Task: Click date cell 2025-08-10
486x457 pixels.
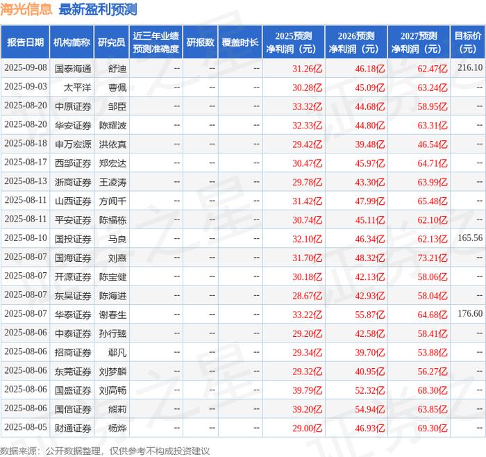Action: pos(26,238)
